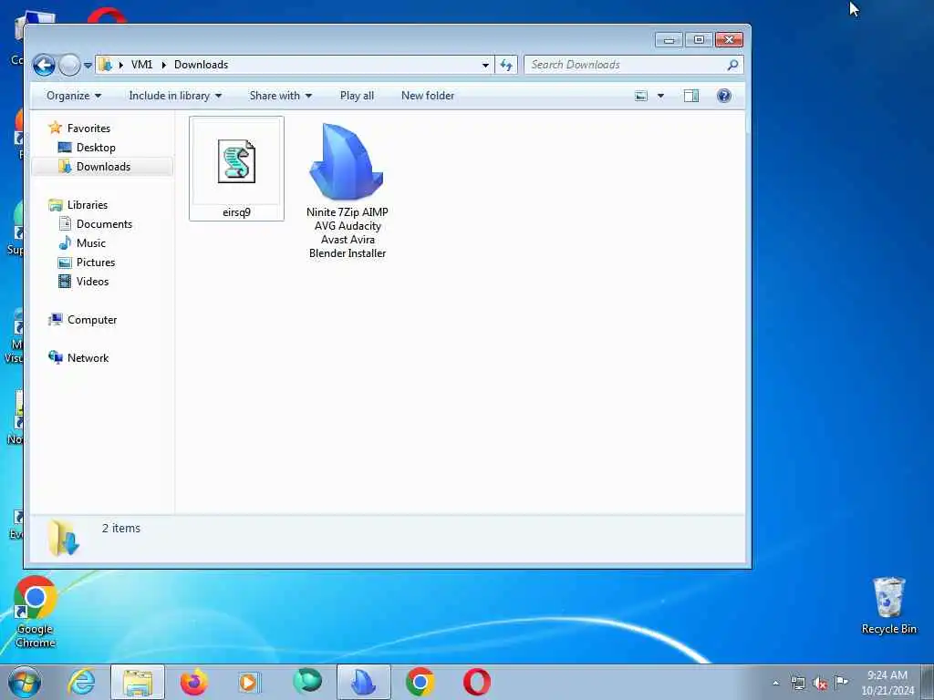The image size is (934, 700).
Task: Expand the breadcrumb arrow before VM1
Action: click(x=121, y=65)
